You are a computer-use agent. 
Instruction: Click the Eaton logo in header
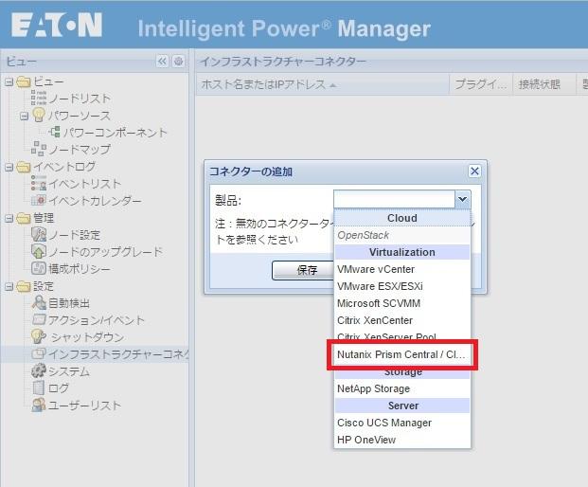[57, 25]
